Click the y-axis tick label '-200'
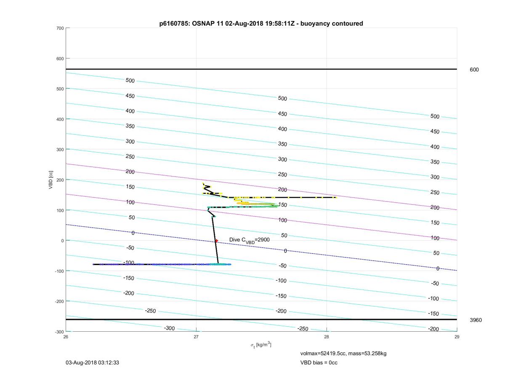 [x=59, y=301]
